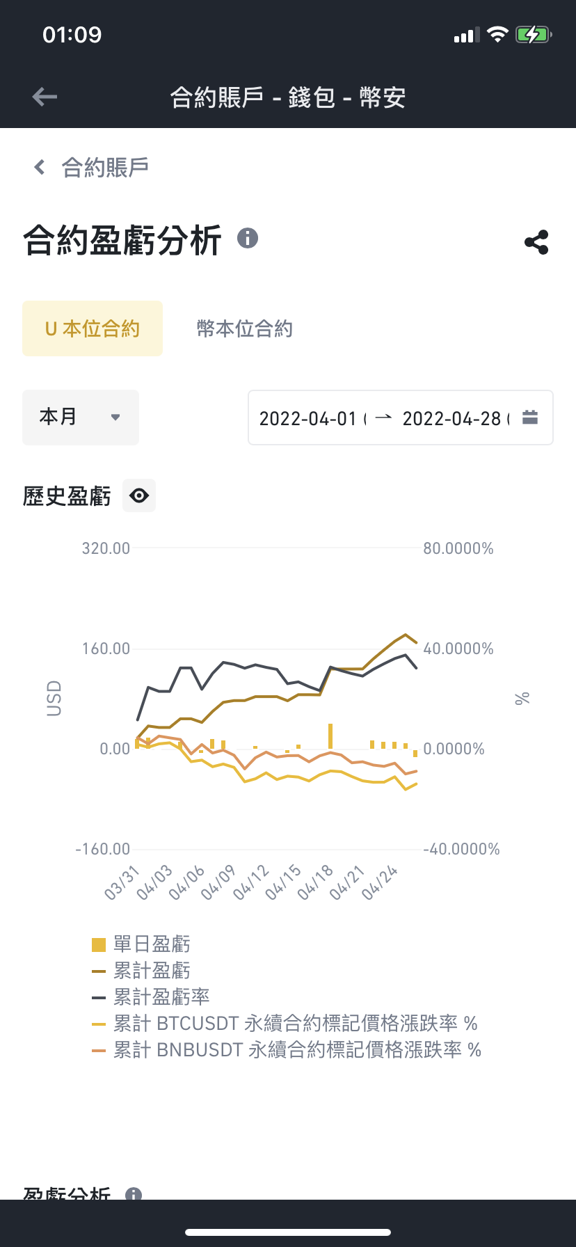This screenshot has width=576, height=1247.
Task: Toggle 累計 BTCUSDT legend series
Action: pyautogui.click(x=285, y=1024)
